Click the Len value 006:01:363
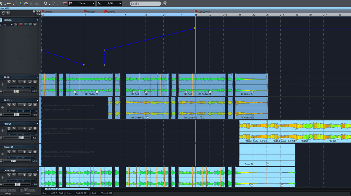Viewport: 351px width, 196px height. 82,194
